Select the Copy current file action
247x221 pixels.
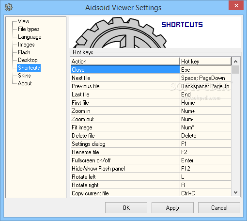[x=125, y=193]
